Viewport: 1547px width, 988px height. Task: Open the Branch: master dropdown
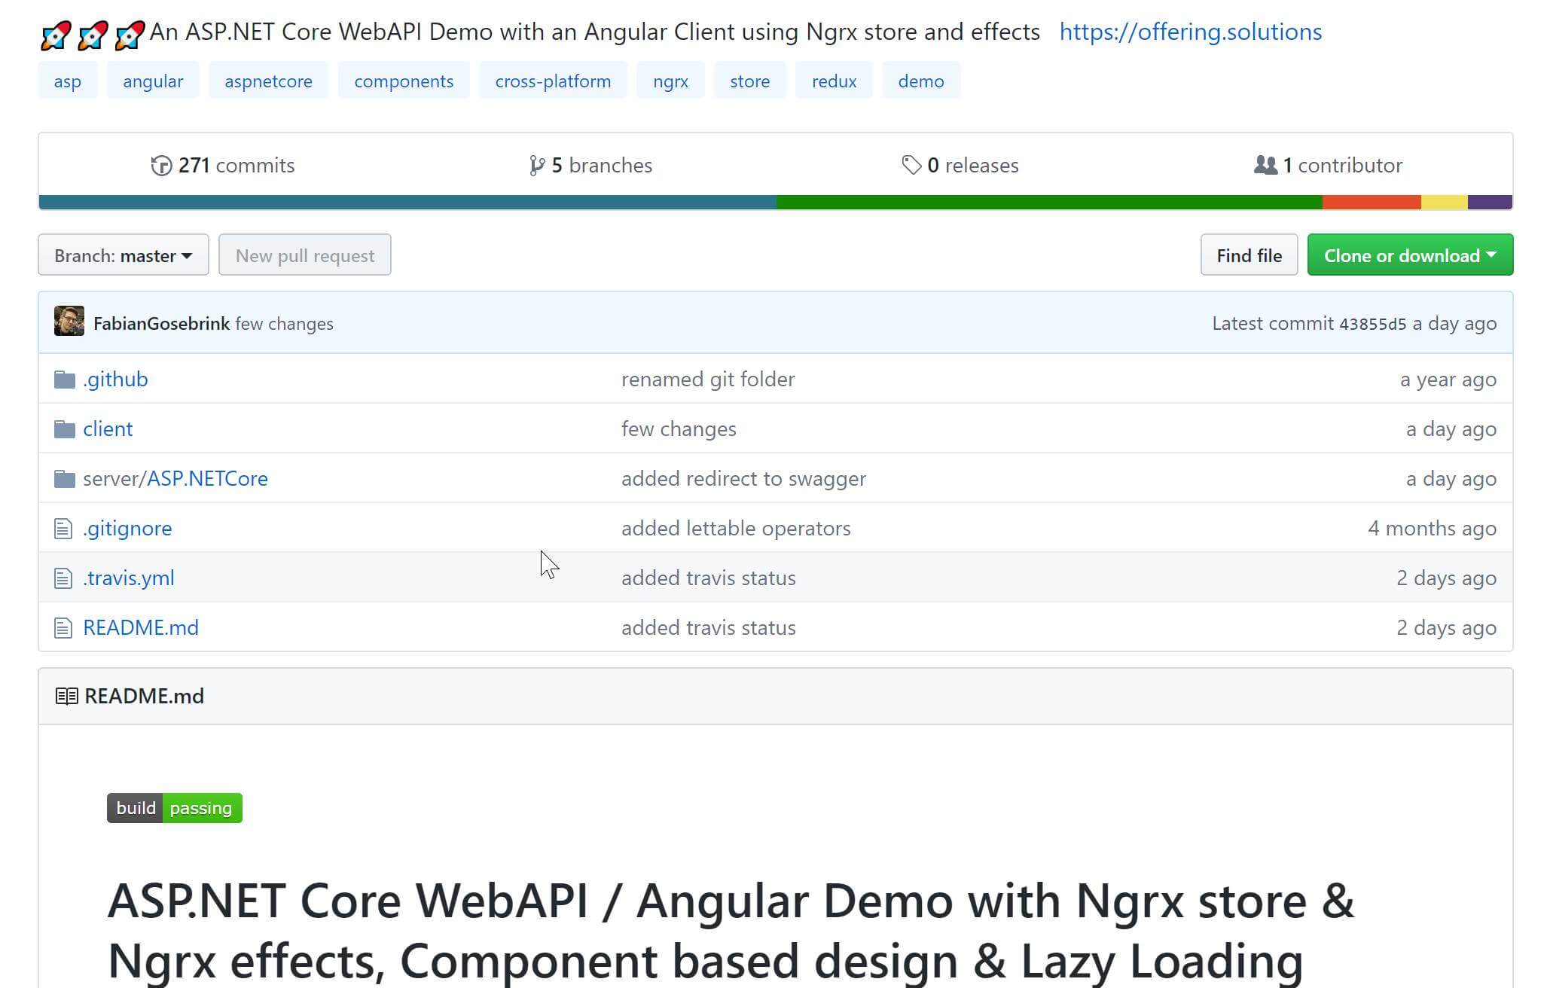(124, 255)
